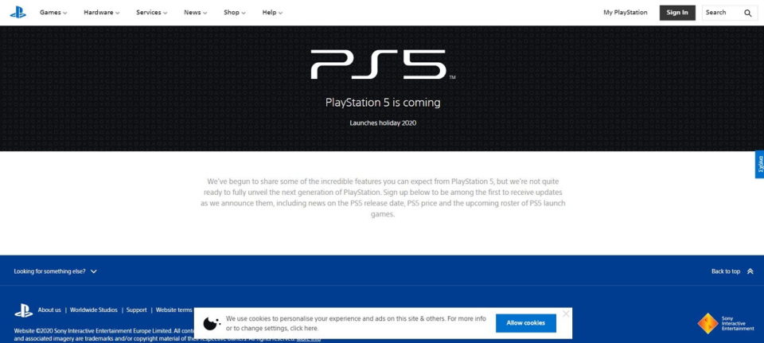Open the Shop menu
764x343 pixels.
coord(235,13)
